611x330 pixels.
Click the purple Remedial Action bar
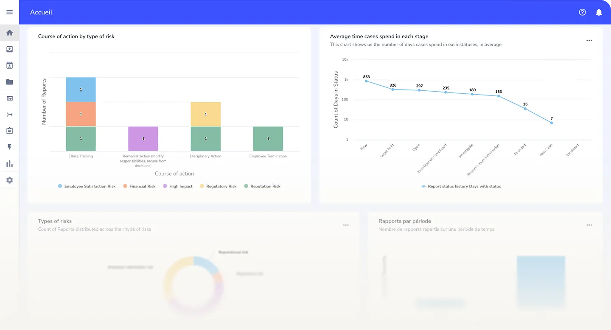tap(143, 139)
